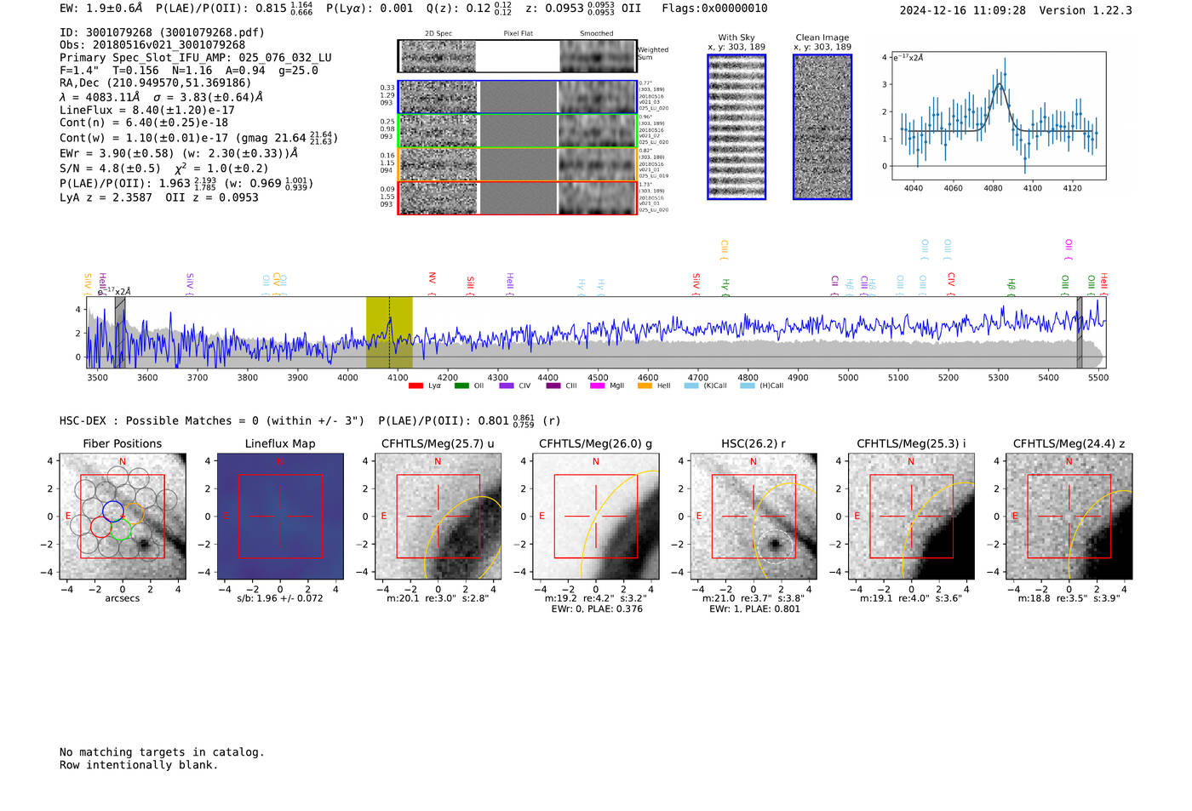Image resolution: width=1192 pixels, height=811 pixels.
Task: Click the Flags:0x00000010 header text
Action: click(714, 8)
